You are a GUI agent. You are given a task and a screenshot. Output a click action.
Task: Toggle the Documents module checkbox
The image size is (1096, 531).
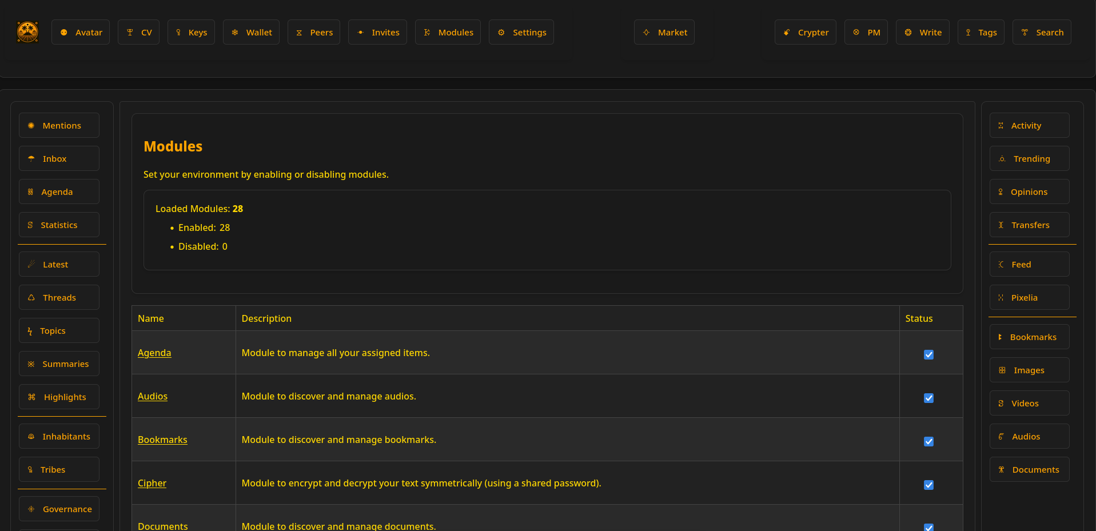pyautogui.click(x=929, y=527)
